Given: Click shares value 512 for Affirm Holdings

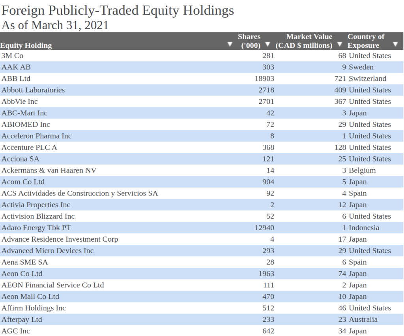Looking at the screenshot, I should coord(268,308).
